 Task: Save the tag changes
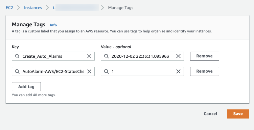coord(238,114)
